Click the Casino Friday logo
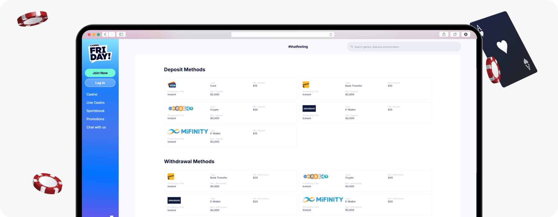This screenshot has width=558, height=217. [100, 53]
